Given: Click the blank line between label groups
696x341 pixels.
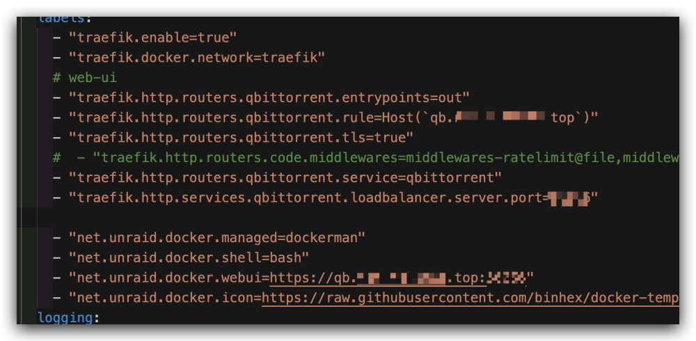Looking at the screenshot, I should [348, 218].
